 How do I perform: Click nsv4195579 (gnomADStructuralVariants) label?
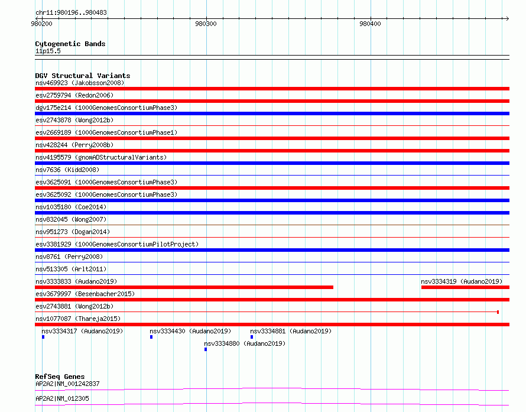point(101,157)
